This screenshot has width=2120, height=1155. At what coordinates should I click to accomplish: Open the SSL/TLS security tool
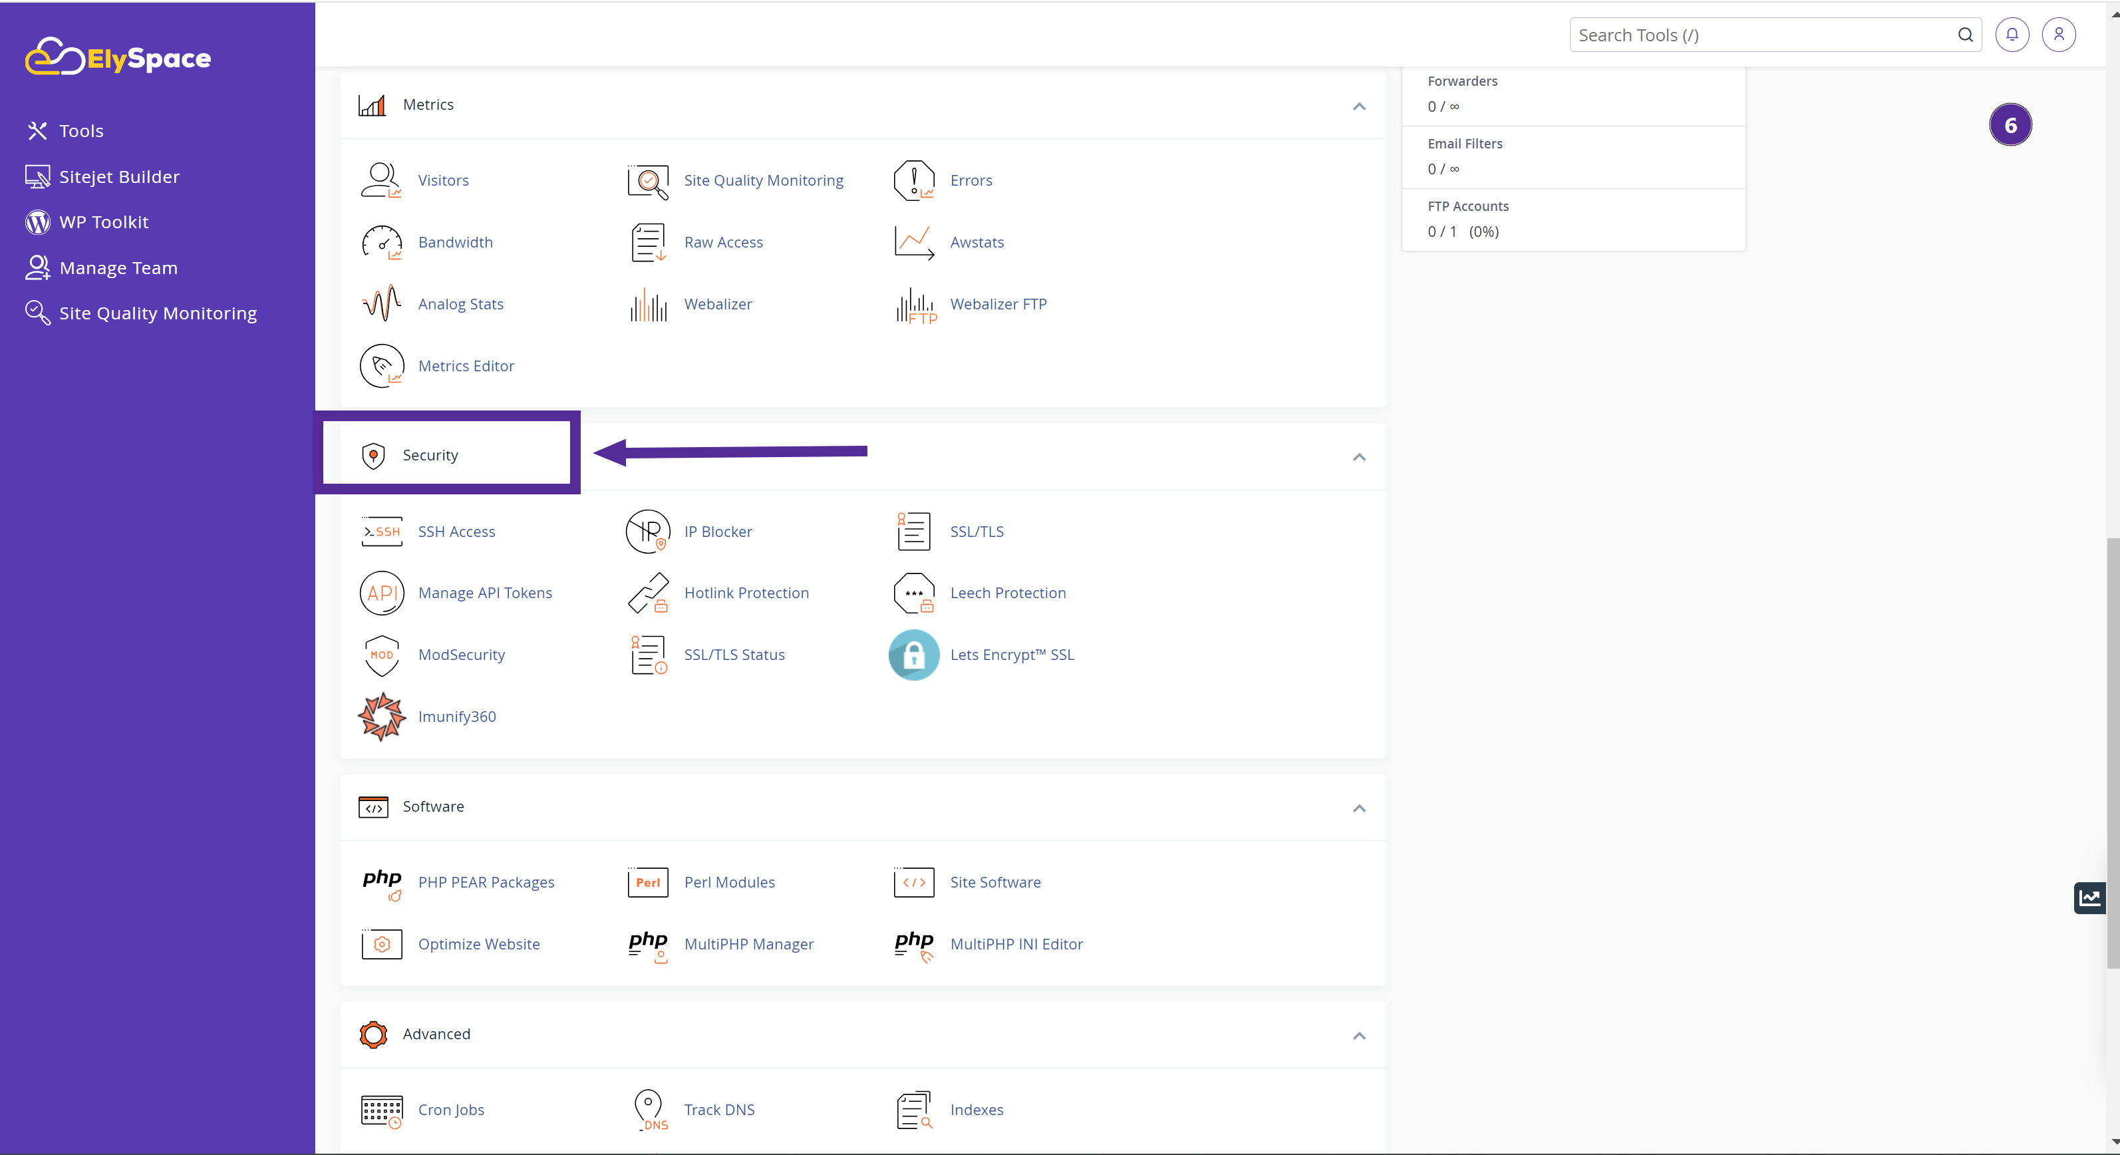(x=977, y=530)
